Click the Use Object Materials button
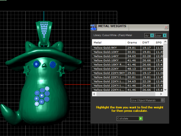This screenshot has height=136, width=181. [x=147, y=100]
